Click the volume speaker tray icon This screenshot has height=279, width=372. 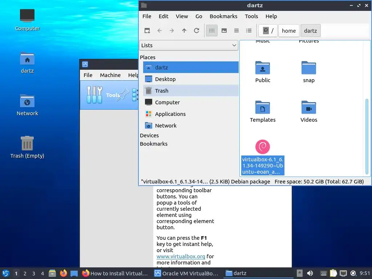pyautogui.click(x=310, y=273)
